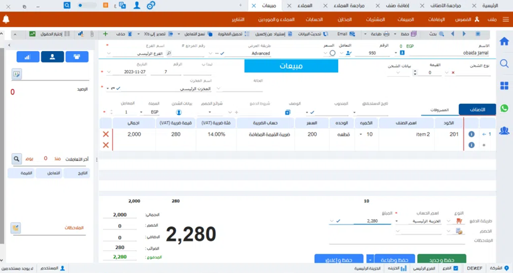513x273 pixels.
Task: Delete the item 2 row with red X
Action: pyautogui.click(x=106, y=134)
